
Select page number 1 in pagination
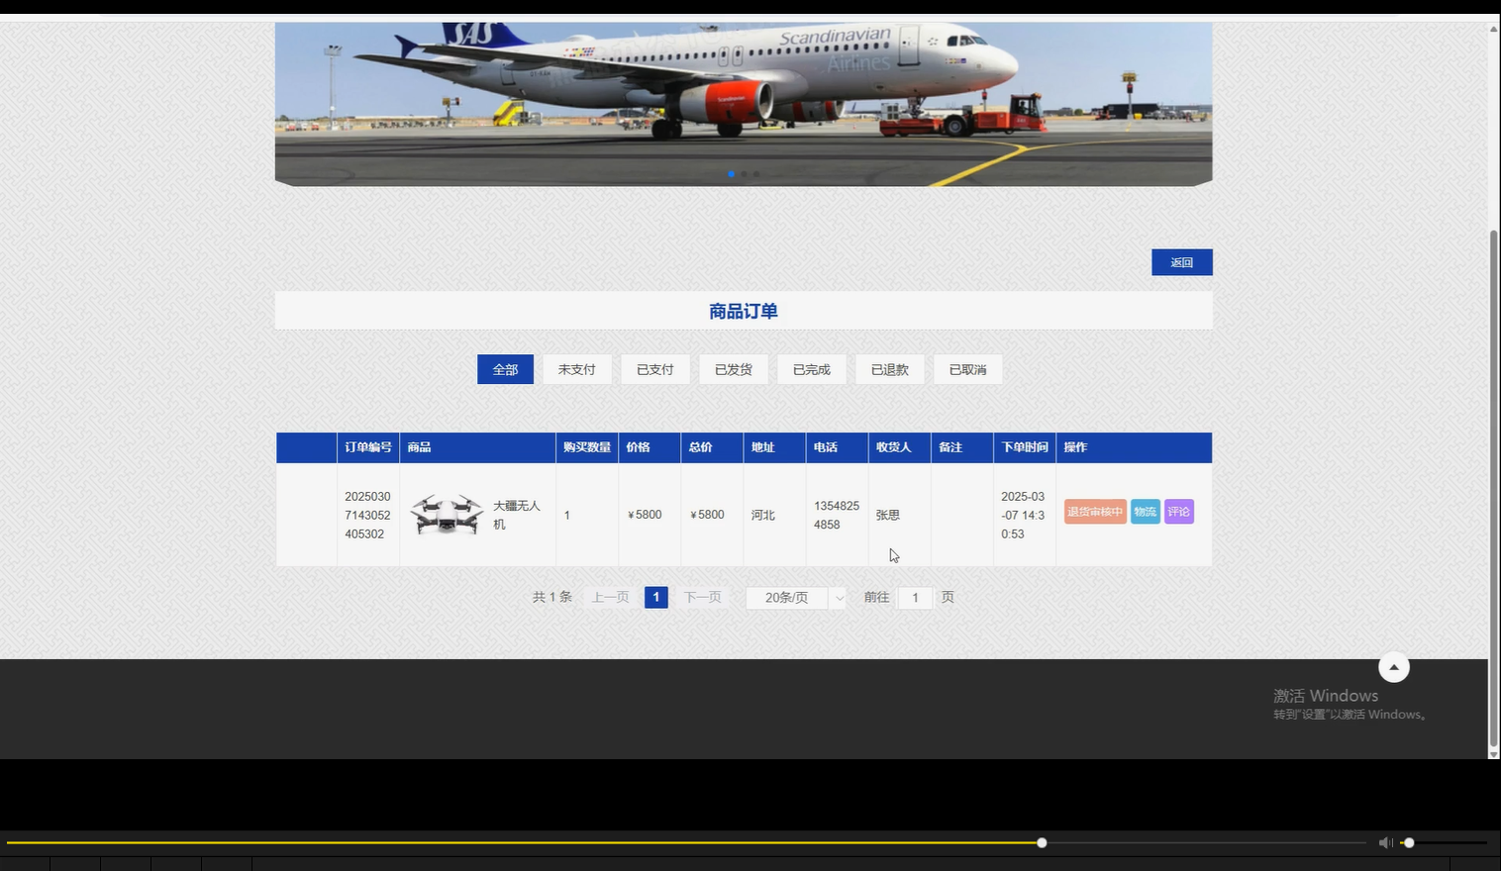(655, 598)
